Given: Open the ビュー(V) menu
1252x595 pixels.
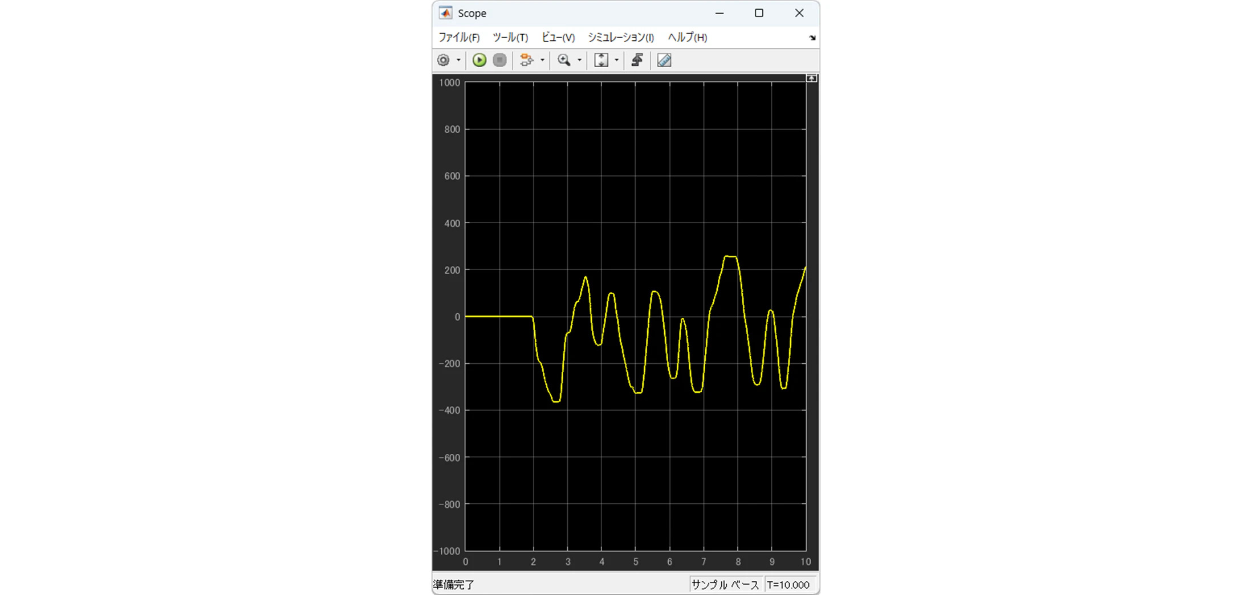Looking at the screenshot, I should [x=558, y=38].
